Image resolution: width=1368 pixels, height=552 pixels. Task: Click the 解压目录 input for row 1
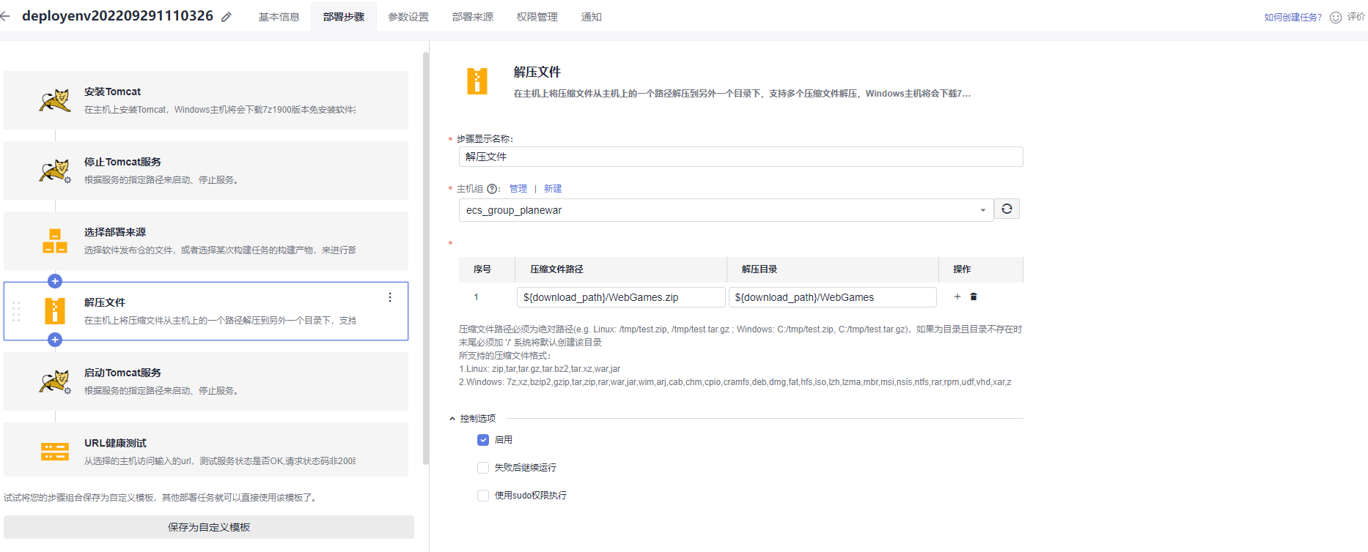click(832, 297)
